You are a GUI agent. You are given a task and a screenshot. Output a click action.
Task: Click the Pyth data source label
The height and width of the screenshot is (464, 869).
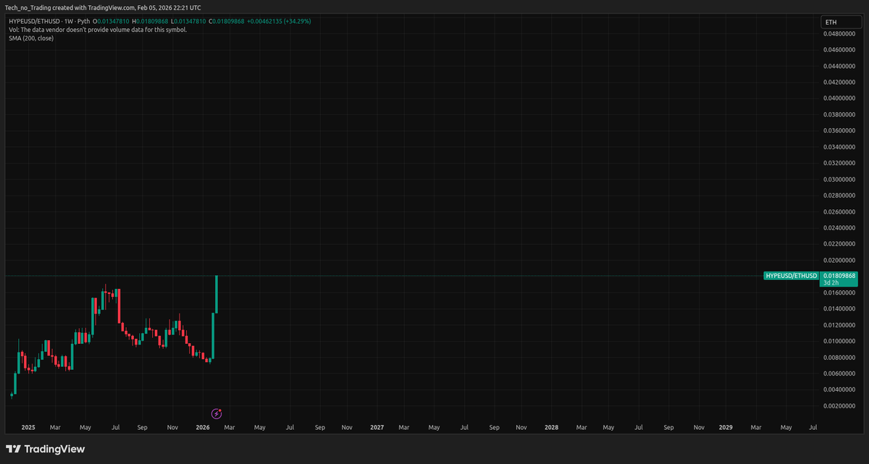pyautogui.click(x=83, y=21)
